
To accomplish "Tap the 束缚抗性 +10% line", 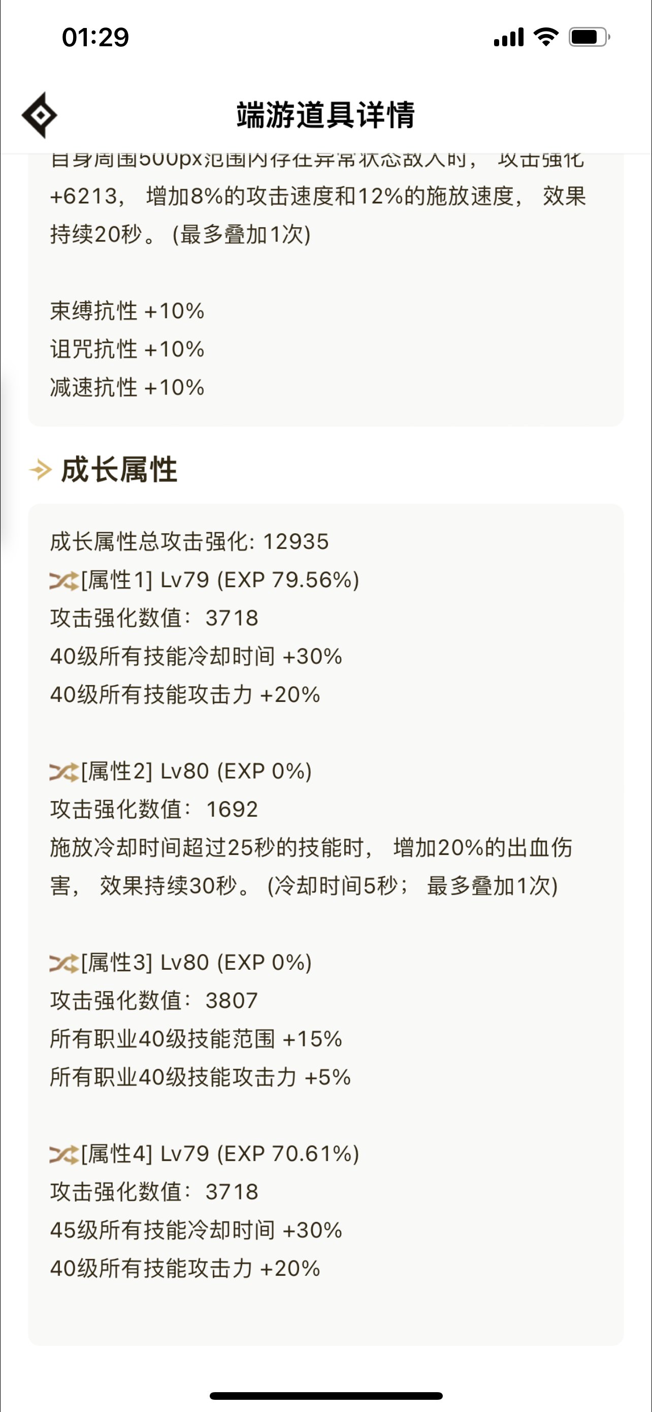I will [x=127, y=311].
